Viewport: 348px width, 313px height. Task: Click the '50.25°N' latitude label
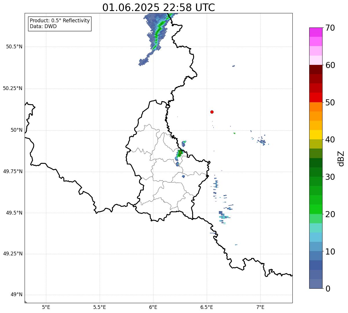(13, 88)
